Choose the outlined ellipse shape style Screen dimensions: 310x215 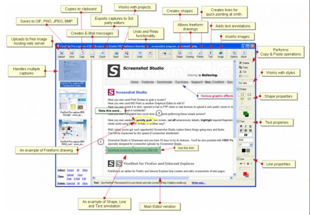[x=249, y=99]
